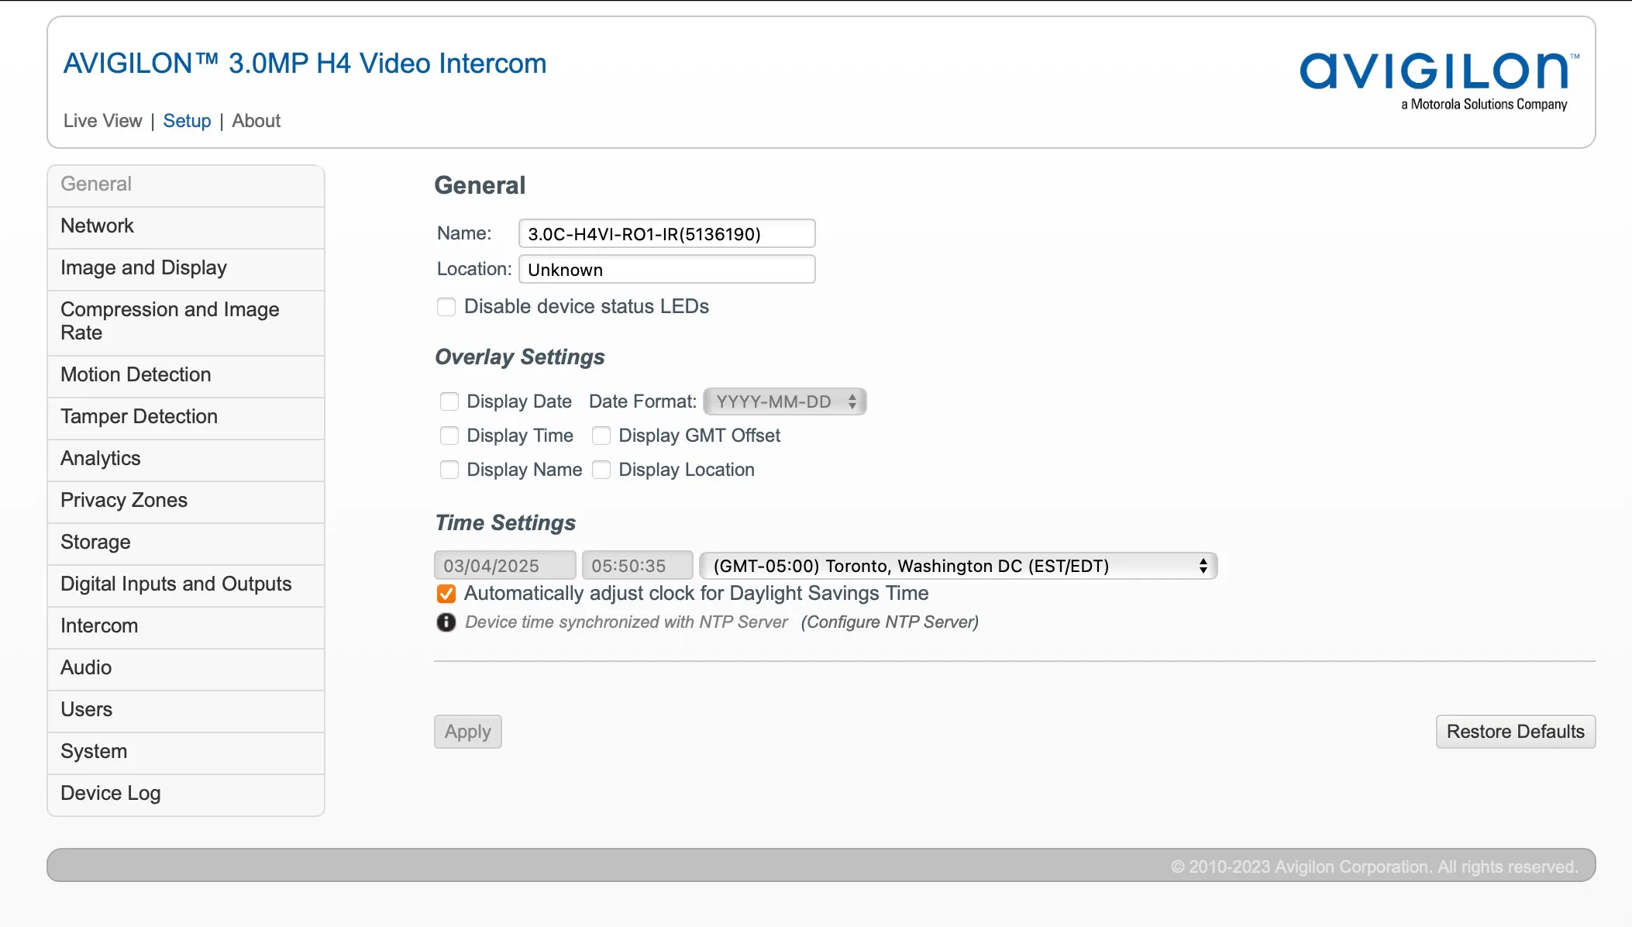Click the Apply button

coord(468,732)
